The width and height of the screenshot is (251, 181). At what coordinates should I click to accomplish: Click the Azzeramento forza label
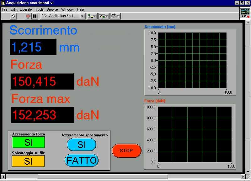click(29, 134)
